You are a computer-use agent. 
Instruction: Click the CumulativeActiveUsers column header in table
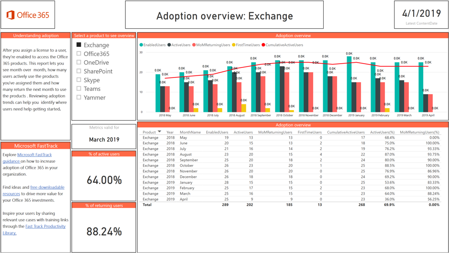(346, 132)
